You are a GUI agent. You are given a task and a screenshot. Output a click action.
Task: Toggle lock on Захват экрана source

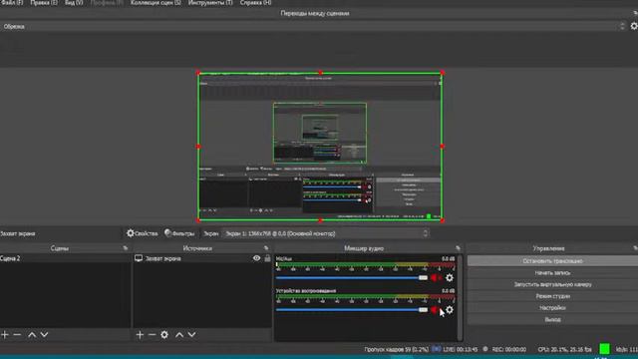pyautogui.click(x=267, y=258)
